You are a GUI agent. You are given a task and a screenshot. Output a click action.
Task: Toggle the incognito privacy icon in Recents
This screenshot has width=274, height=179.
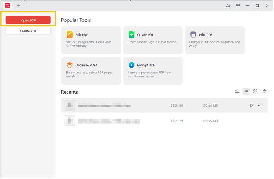[237, 91]
